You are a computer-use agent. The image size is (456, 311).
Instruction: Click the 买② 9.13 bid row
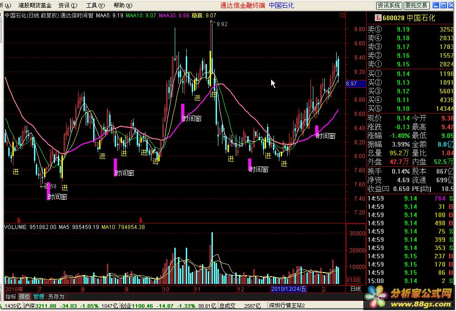pyautogui.click(x=410, y=82)
